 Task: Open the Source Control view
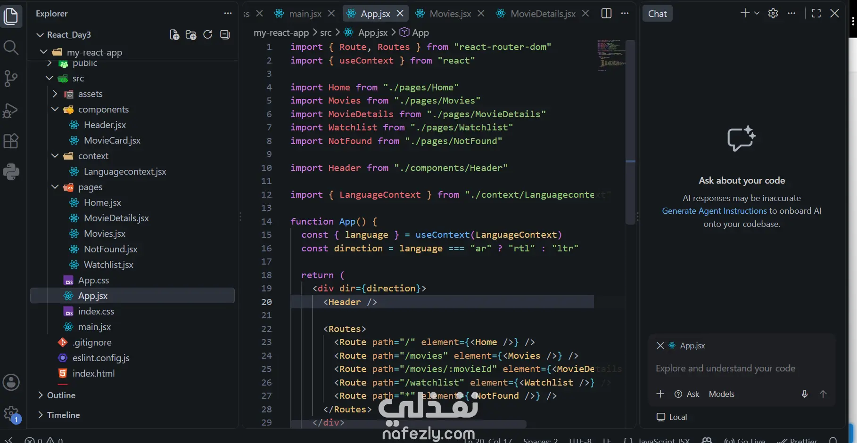click(11, 78)
